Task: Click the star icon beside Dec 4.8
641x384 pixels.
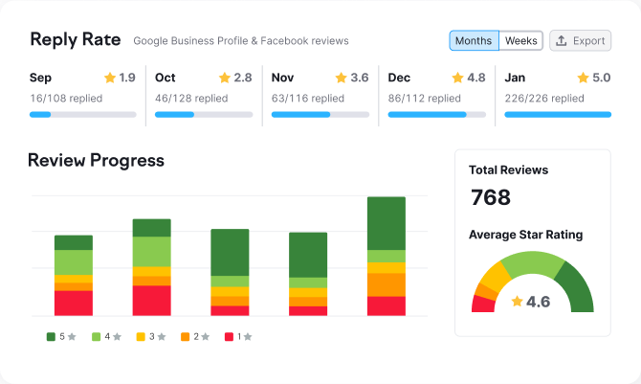Action: [x=458, y=78]
